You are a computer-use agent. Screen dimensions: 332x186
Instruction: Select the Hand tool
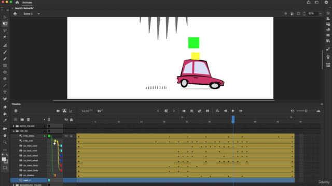(x=5, y=135)
